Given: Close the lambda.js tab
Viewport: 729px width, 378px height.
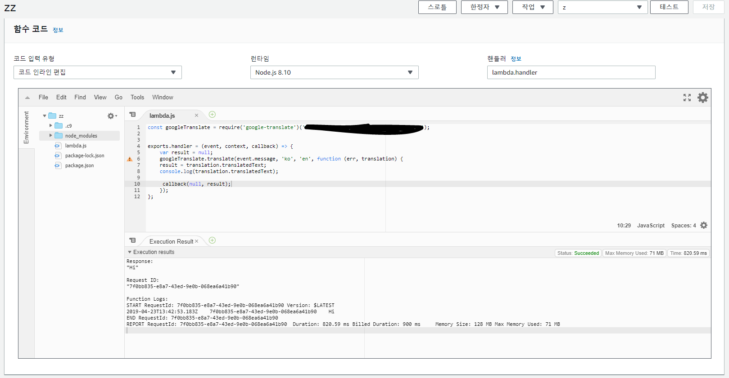Looking at the screenshot, I should click(x=196, y=116).
